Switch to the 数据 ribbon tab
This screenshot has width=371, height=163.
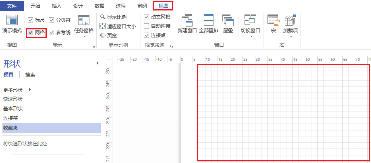click(x=99, y=6)
